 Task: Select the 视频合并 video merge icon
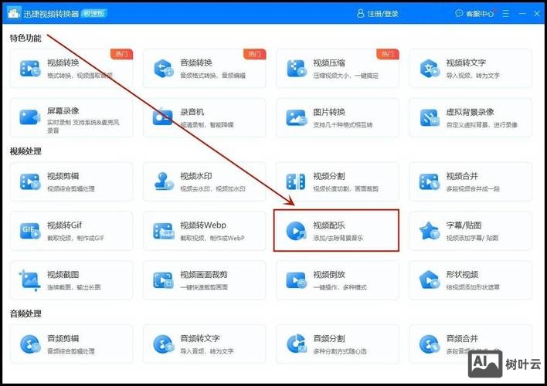click(x=430, y=182)
